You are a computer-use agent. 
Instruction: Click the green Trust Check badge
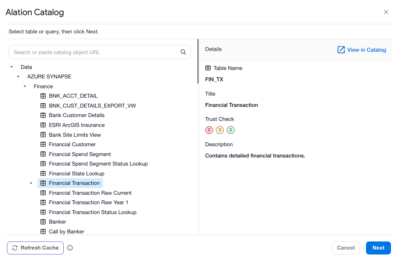231,130
